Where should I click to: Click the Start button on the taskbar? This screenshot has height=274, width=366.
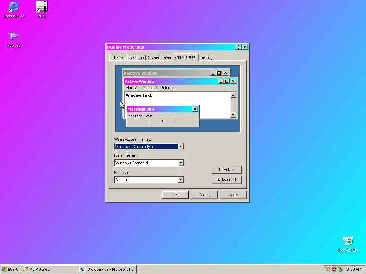(x=10, y=269)
